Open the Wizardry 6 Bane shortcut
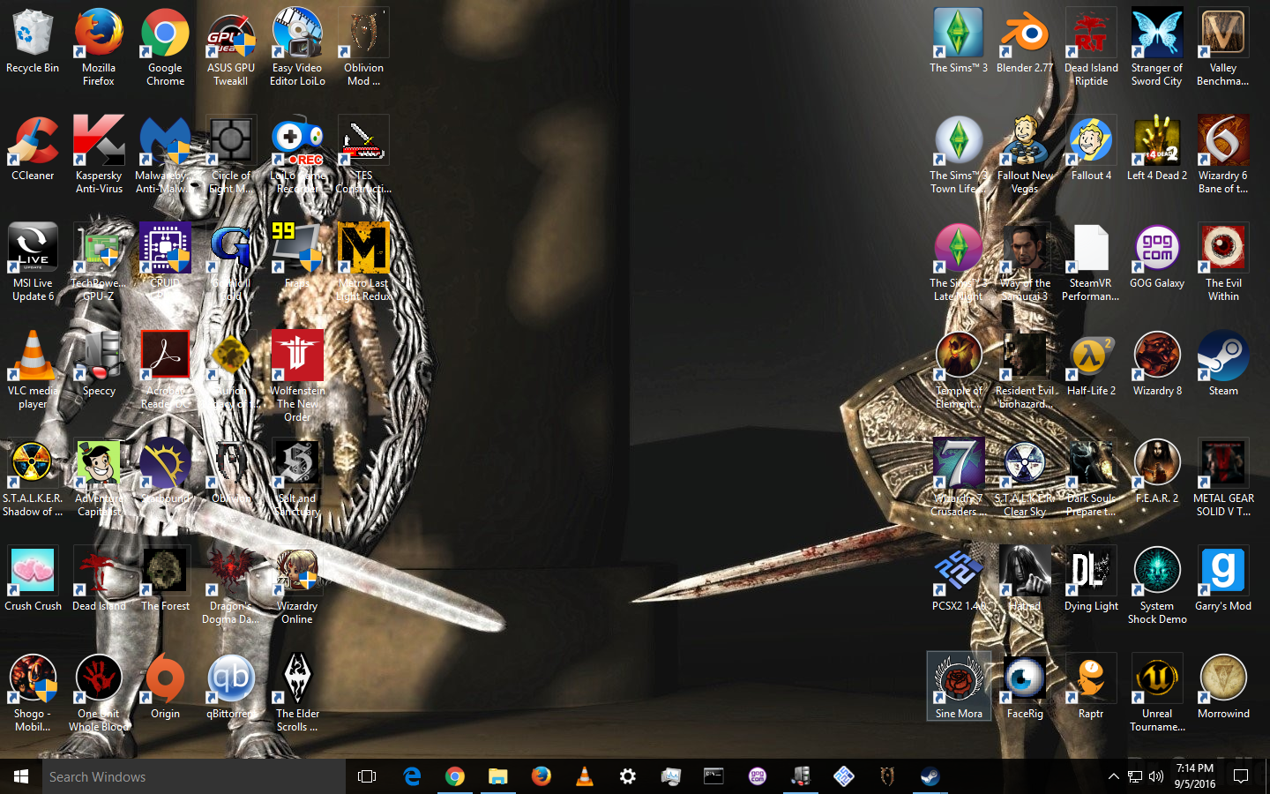This screenshot has height=794, width=1270. point(1223,155)
